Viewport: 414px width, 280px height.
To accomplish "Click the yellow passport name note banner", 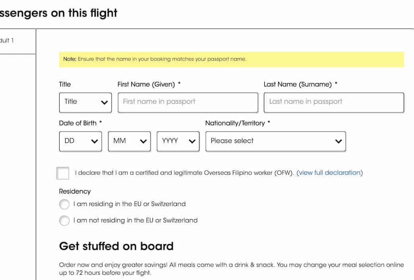I will 231,59.
